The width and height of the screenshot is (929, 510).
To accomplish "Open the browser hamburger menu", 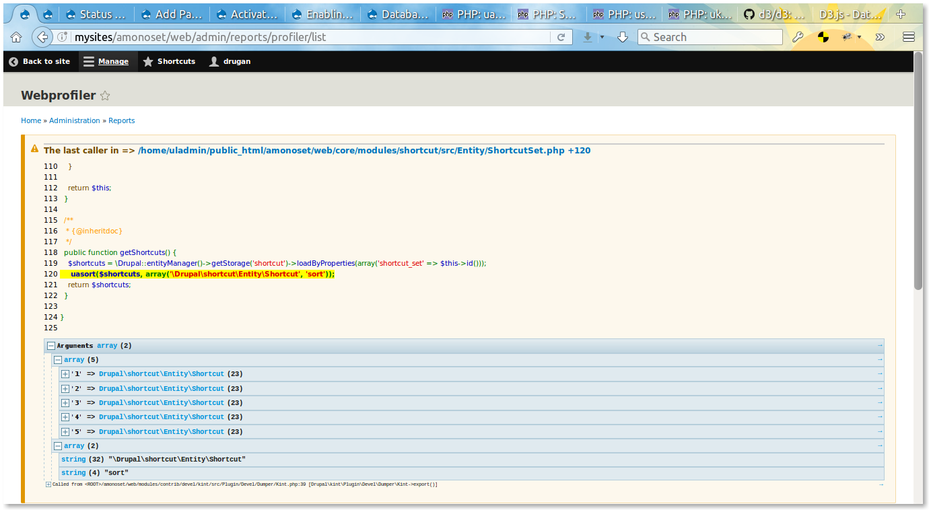I will pyautogui.click(x=908, y=37).
